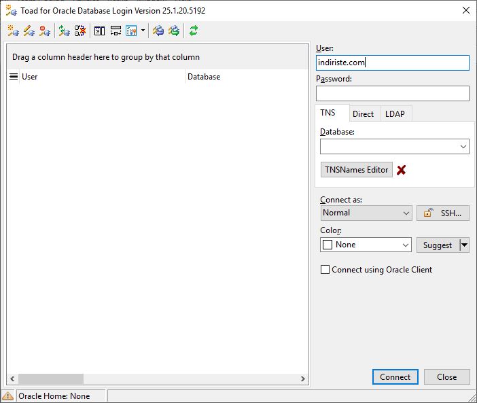477x403 pixels.
Task: Open the Connect as Normal dropdown
Action: click(366, 213)
